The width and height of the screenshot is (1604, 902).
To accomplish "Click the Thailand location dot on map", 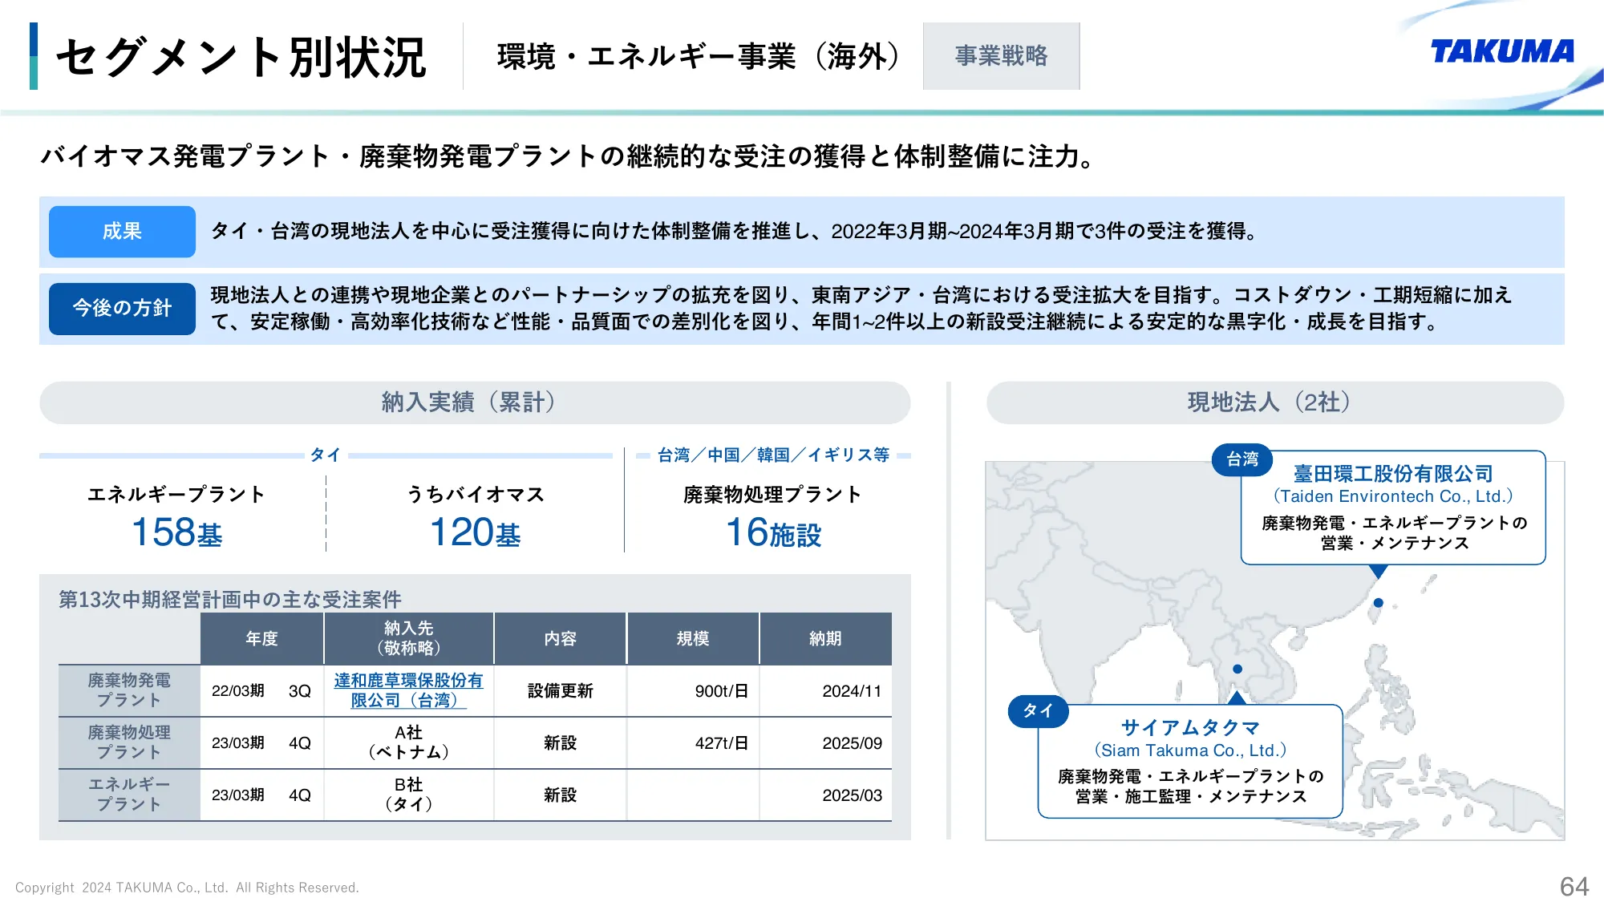I will (x=1237, y=669).
